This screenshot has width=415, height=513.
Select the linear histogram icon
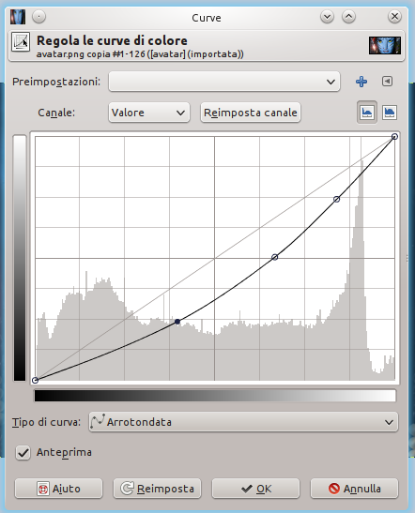coord(366,113)
